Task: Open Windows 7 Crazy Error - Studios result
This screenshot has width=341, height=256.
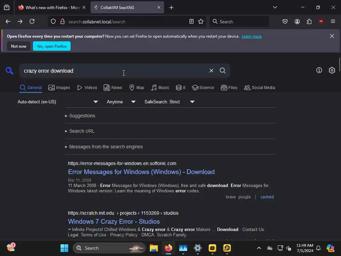Action: coord(114,221)
